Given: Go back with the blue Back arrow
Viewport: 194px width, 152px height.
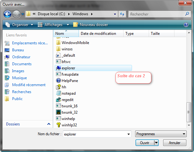Looking at the screenshot, I should [x=7, y=14].
